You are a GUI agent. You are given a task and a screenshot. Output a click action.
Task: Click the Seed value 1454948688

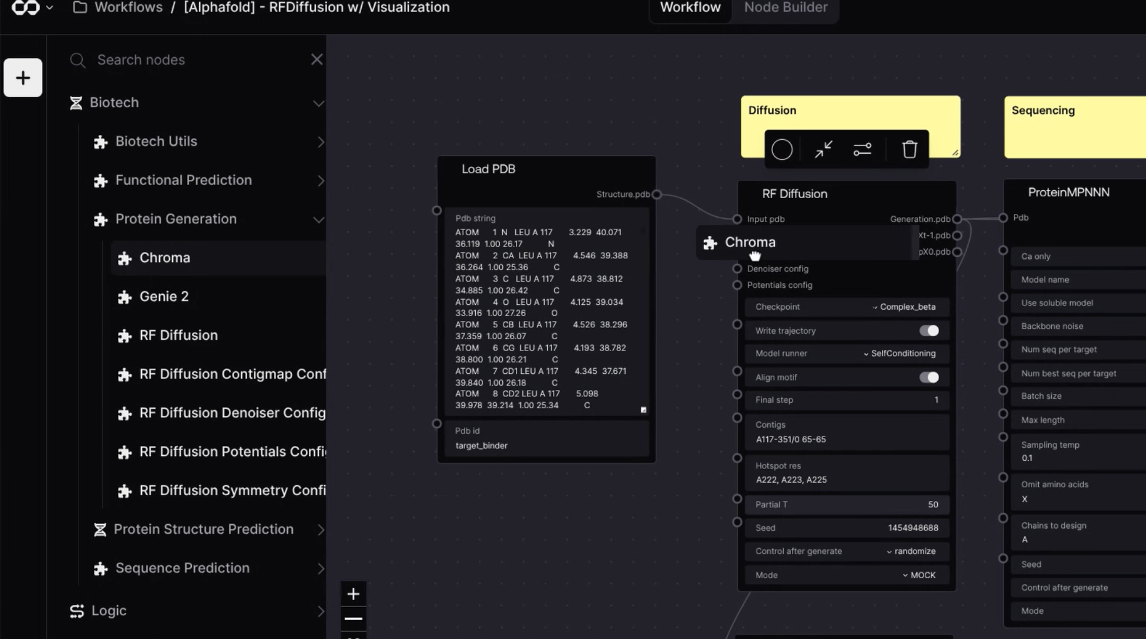[x=913, y=528]
